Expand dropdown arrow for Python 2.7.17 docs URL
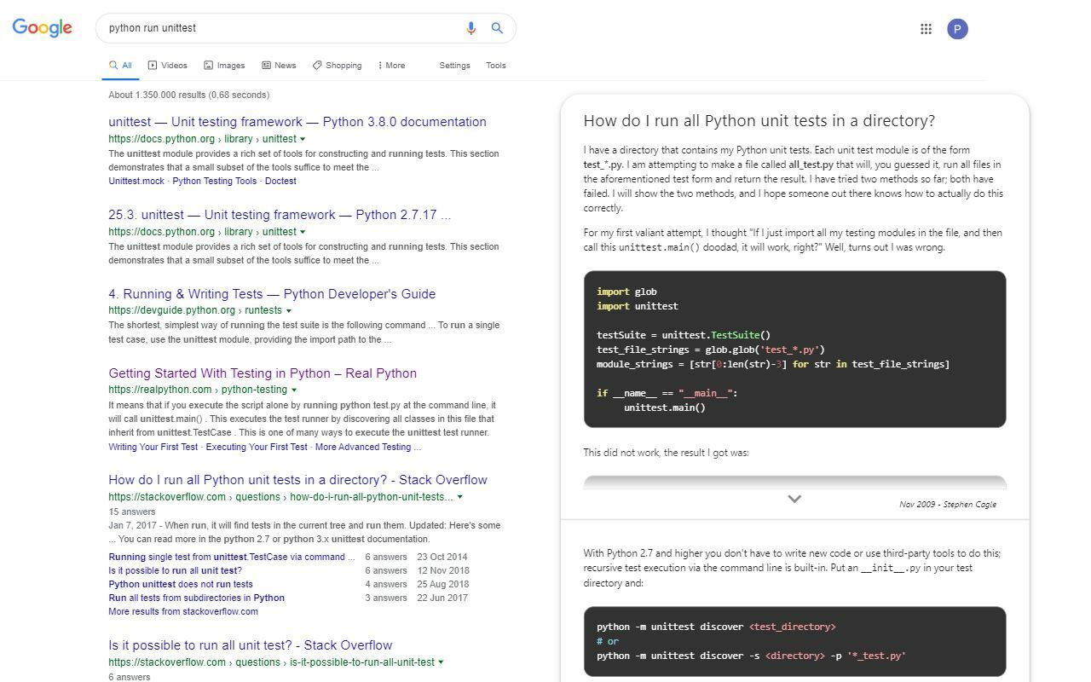Image resolution: width=1091 pixels, height=682 pixels. coord(303,232)
